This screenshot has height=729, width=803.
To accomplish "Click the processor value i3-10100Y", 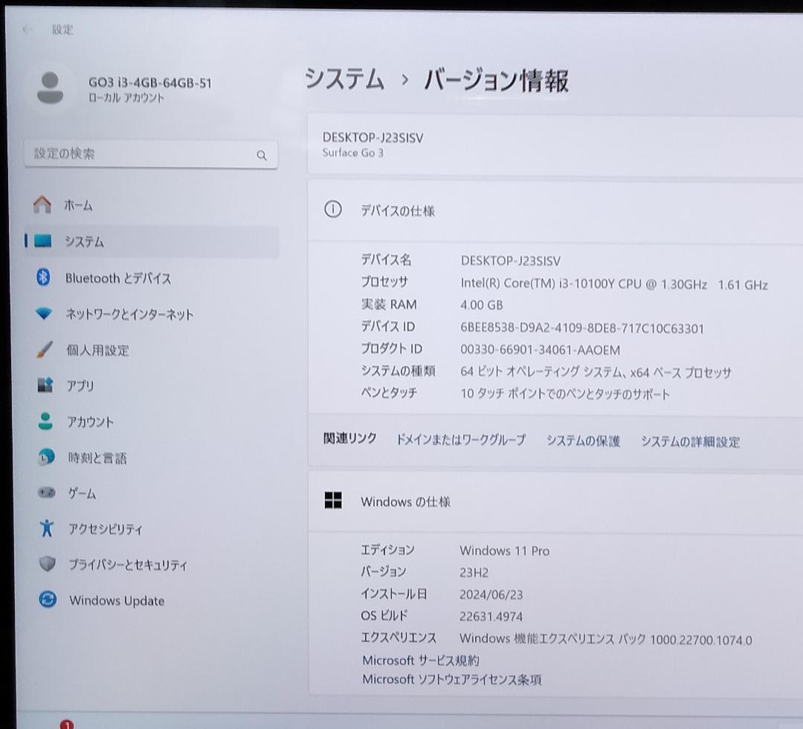I will [614, 284].
